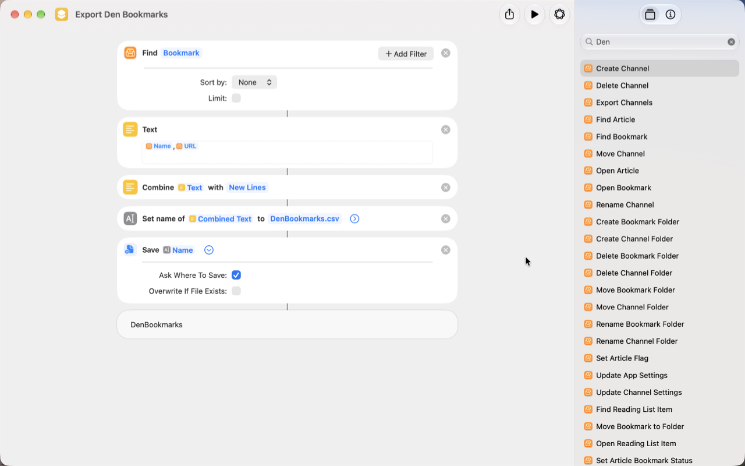Enable the Limit checkbox
This screenshot has width=745, height=466.
point(236,98)
